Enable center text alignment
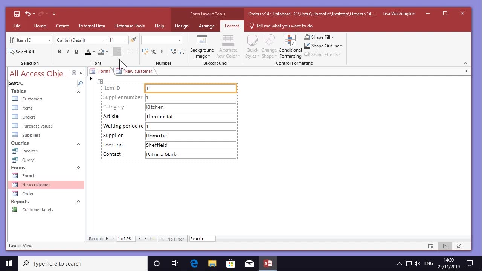 125,52
